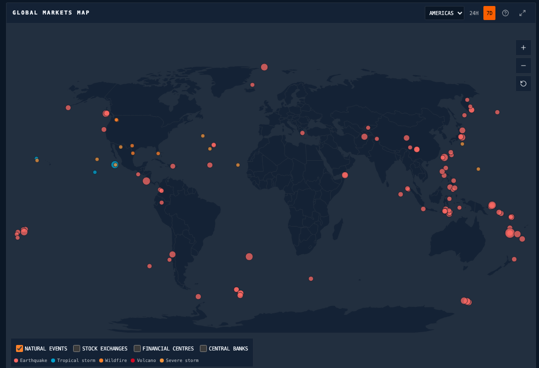Screen dimensions: 539x368
Task: Select the earthquake marker in the Mediterranean near Greece
Action: tap(302, 133)
